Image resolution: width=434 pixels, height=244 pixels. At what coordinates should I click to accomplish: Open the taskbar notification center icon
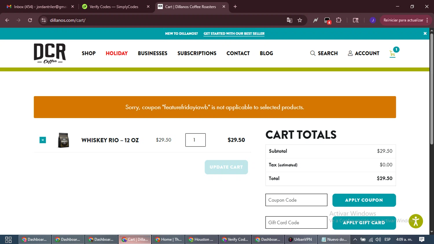(422, 240)
